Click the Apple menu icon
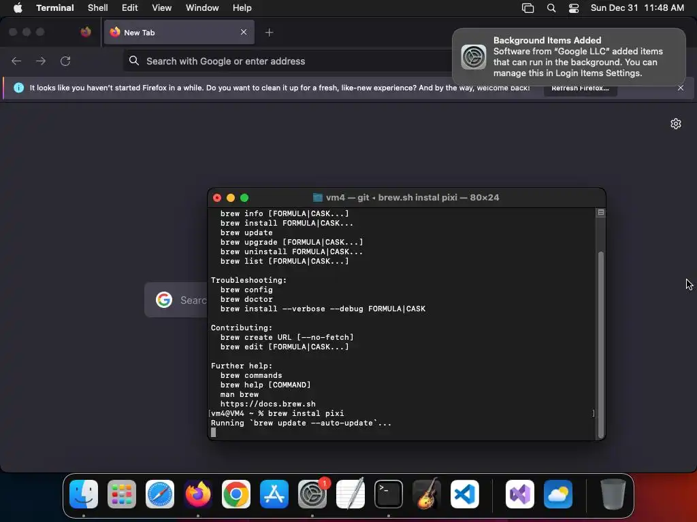Viewport: 697px width, 522px height. pos(18,7)
